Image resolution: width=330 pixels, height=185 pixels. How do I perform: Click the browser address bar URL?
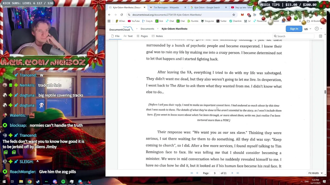[167, 15]
